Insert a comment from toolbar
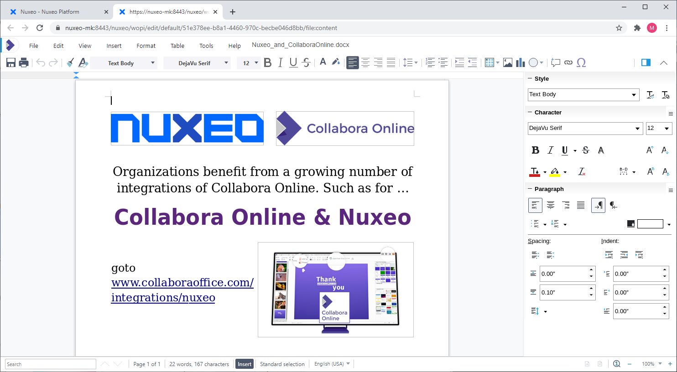This screenshot has height=372, width=677. [x=555, y=63]
